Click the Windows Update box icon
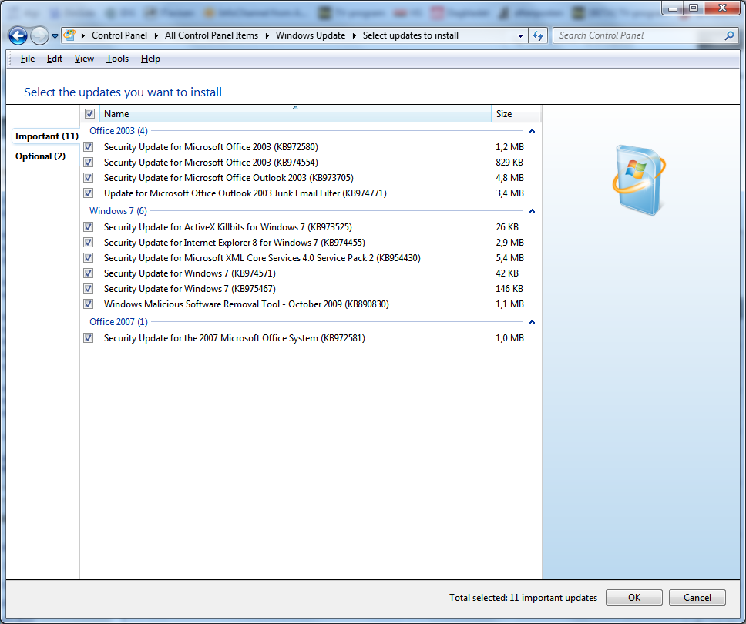This screenshot has height=624, width=746. point(638,179)
